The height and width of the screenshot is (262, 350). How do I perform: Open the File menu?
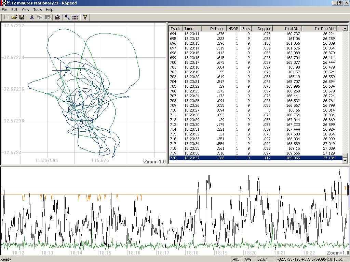coord(5,10)
